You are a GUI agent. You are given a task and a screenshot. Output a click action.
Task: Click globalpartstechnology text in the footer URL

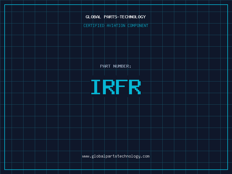click(x=116, y=156)
